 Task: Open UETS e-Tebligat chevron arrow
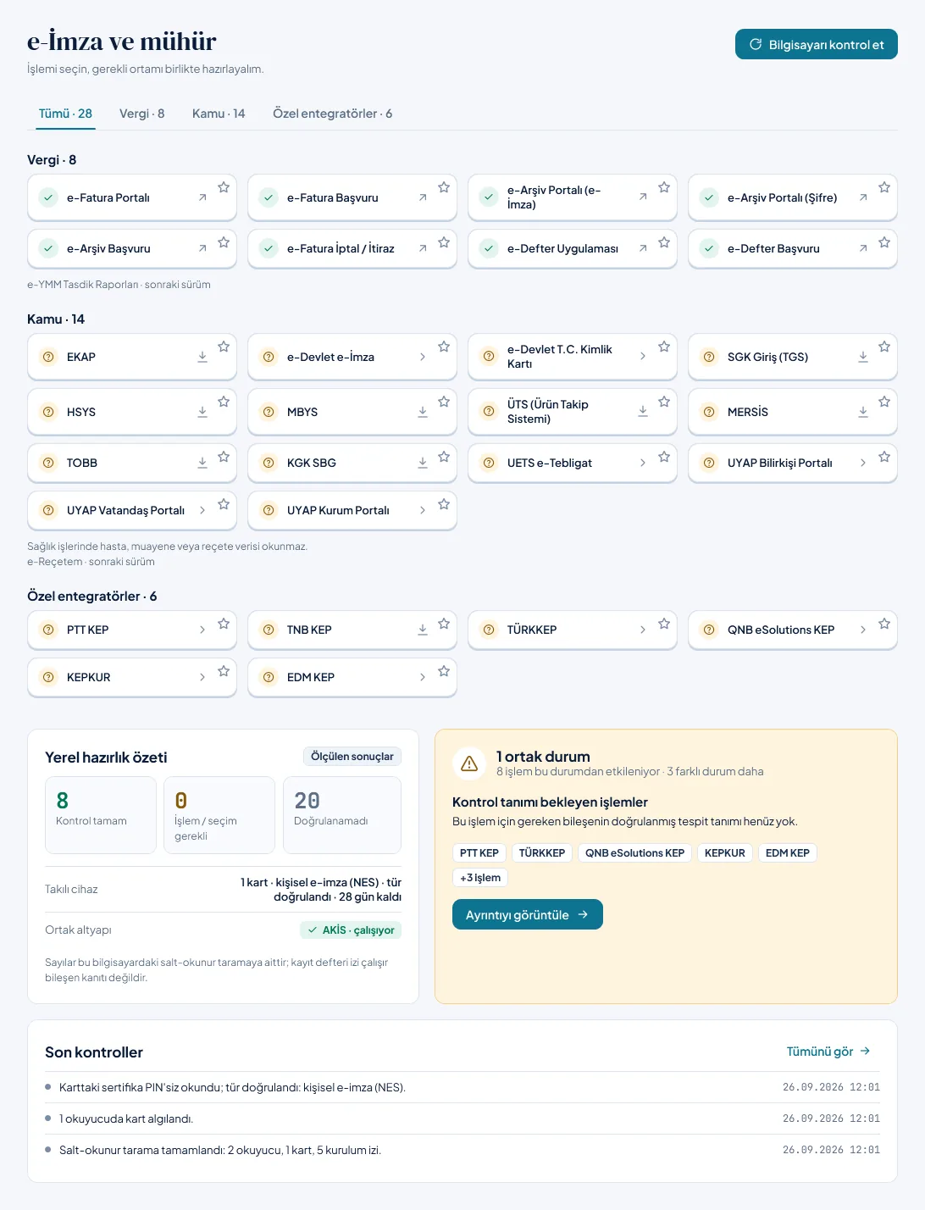point(643,463)
